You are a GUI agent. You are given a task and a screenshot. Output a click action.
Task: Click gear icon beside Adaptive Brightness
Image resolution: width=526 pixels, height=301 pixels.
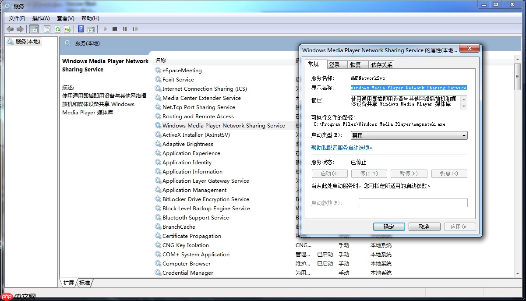pyautogui.click(x=158, y=144)
